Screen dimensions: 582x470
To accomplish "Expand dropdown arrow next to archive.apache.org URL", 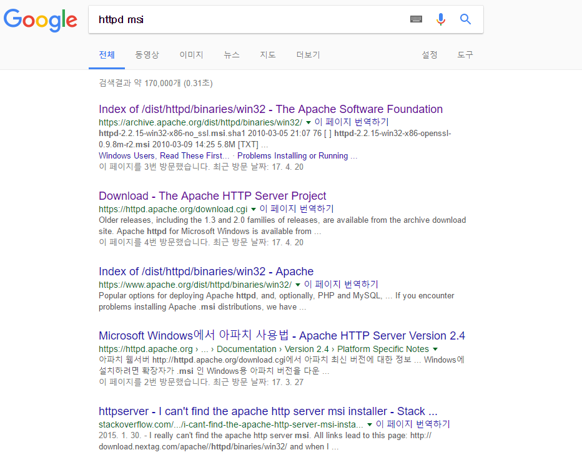I will [x=308, y=122].
